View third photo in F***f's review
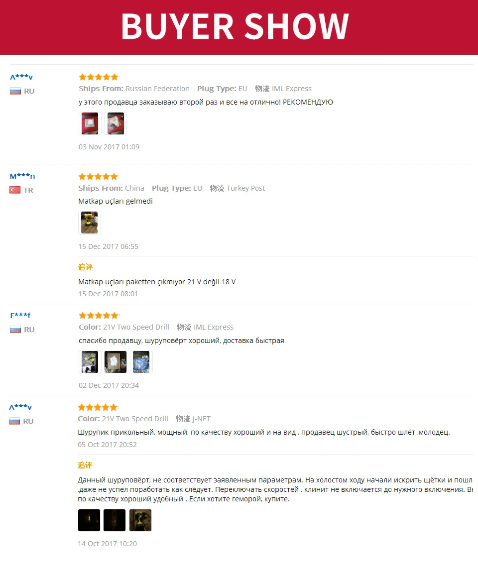 coord(141,361)
